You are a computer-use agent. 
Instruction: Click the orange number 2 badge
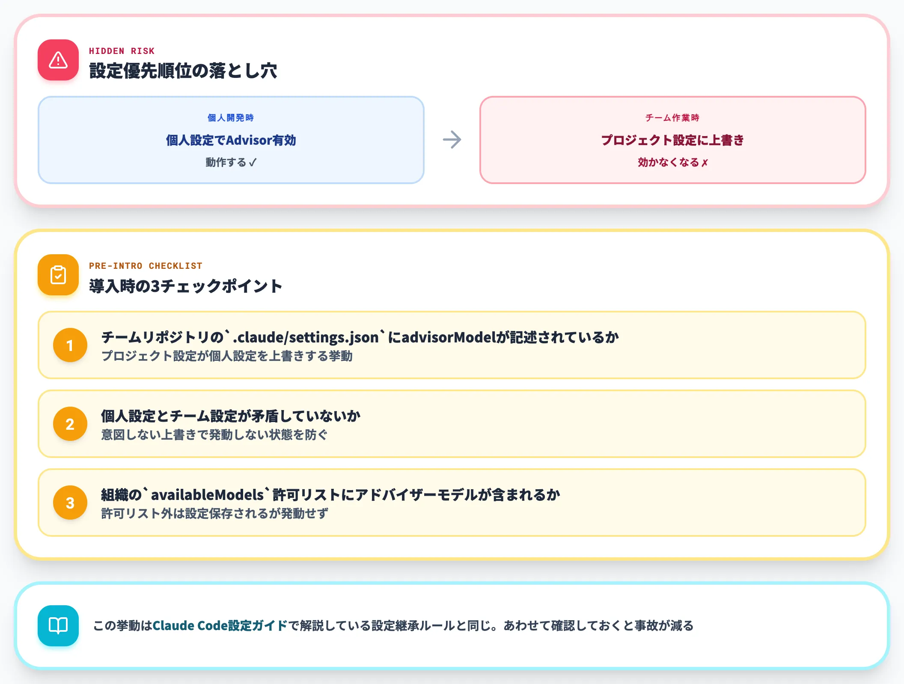pos(70,424)
